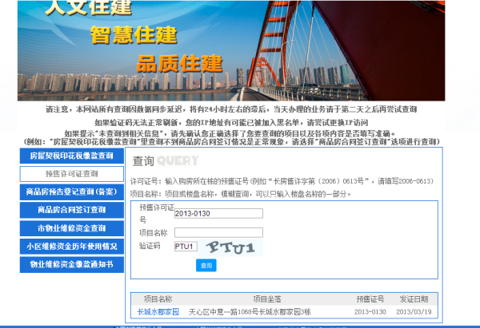Image resolution: width=480 pixels, height=328 pixels.
Task: Click the 发证日期 column header
Action: click(x=414, y=298)
